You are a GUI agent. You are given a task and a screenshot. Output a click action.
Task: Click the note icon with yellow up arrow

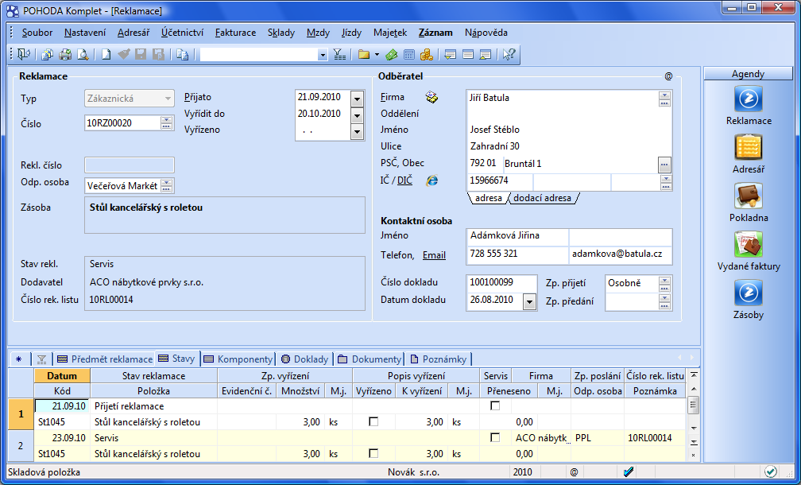coord(485,55)
